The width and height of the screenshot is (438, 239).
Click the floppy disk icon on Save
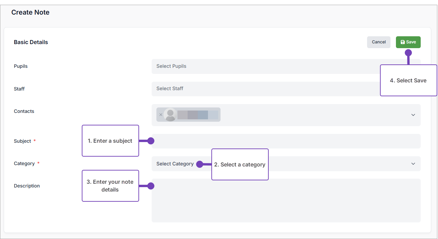(403, 42)
